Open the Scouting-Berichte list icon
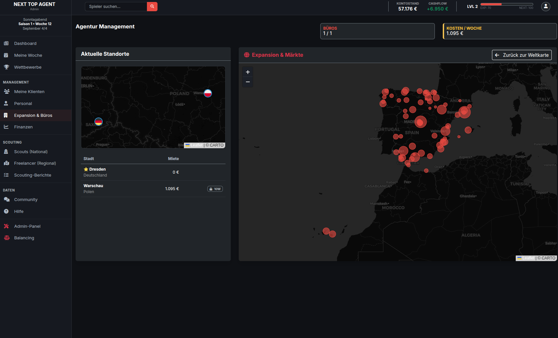 tap(6, 175)
